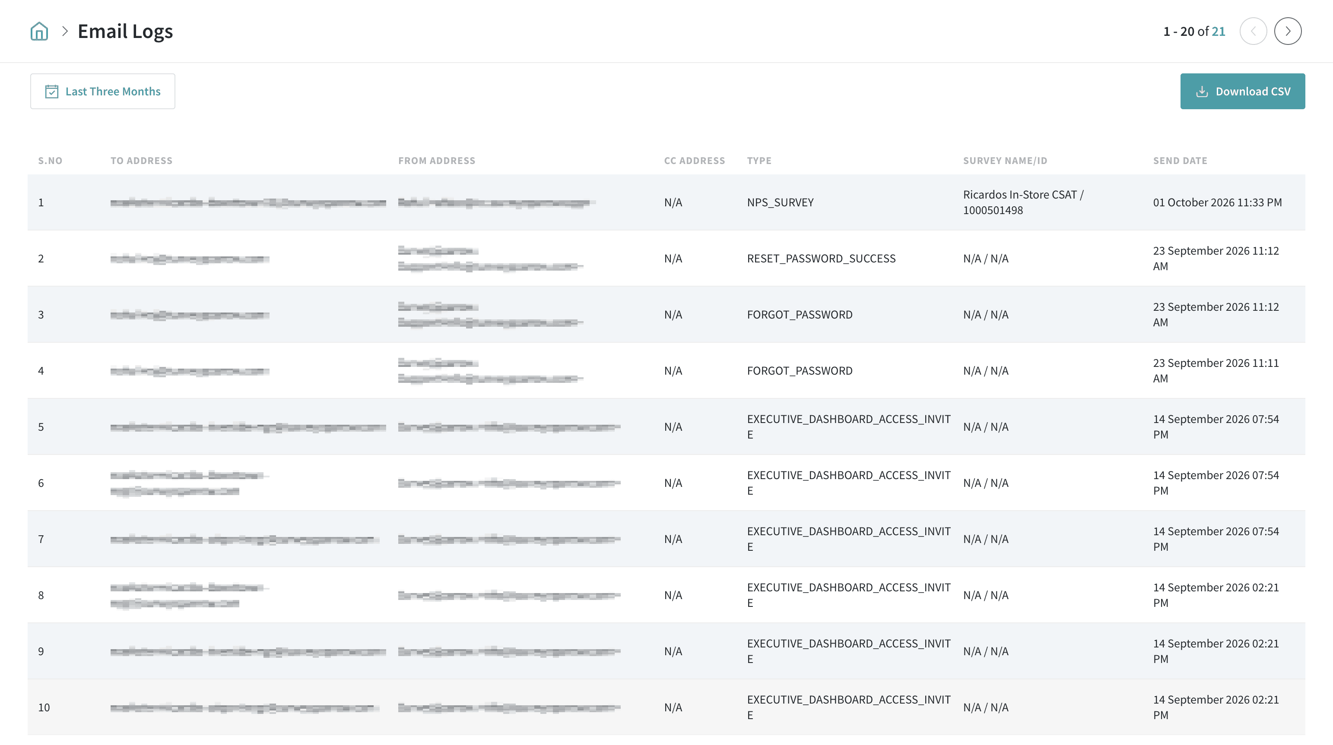Click the TYPE column header
This screenshot has width=1333, height=745.
pos(759,161)
